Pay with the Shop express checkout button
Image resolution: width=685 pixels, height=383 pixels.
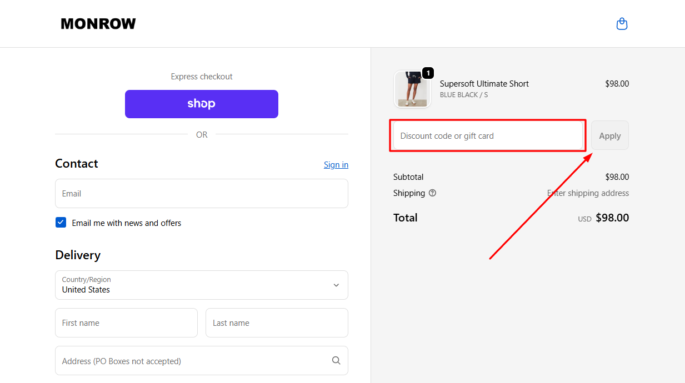point(202,104)
